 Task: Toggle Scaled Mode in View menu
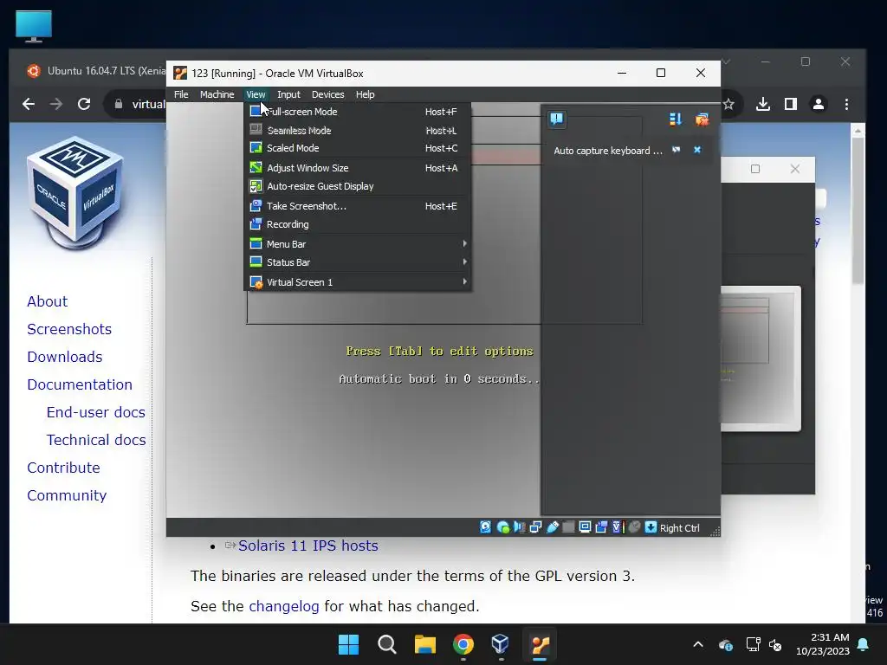[358, 148]
